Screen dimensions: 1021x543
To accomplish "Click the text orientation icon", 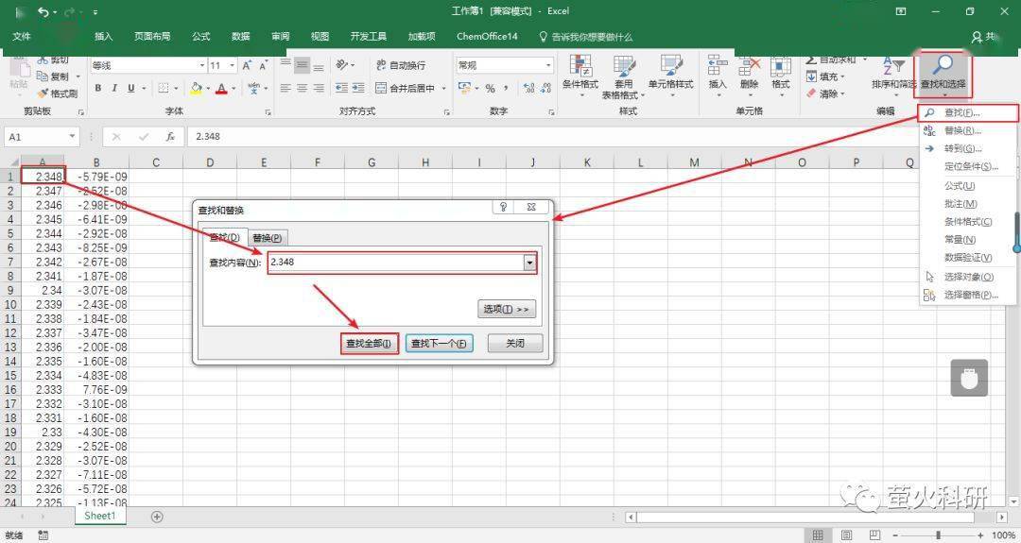I will [x=342, y=65].
